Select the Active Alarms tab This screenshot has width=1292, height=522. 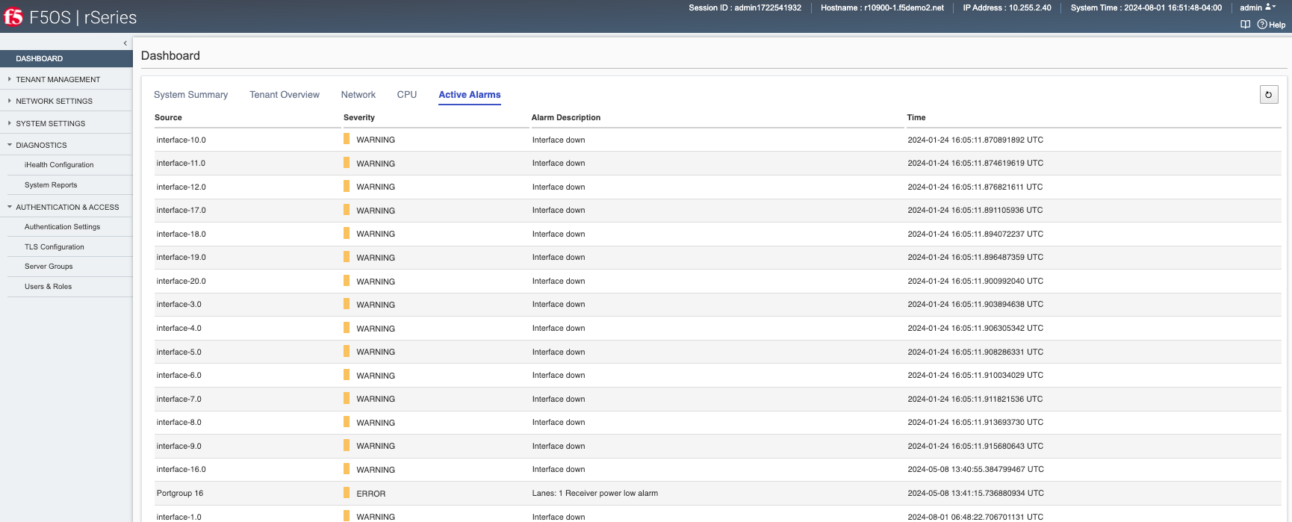[x=470, y=95]
